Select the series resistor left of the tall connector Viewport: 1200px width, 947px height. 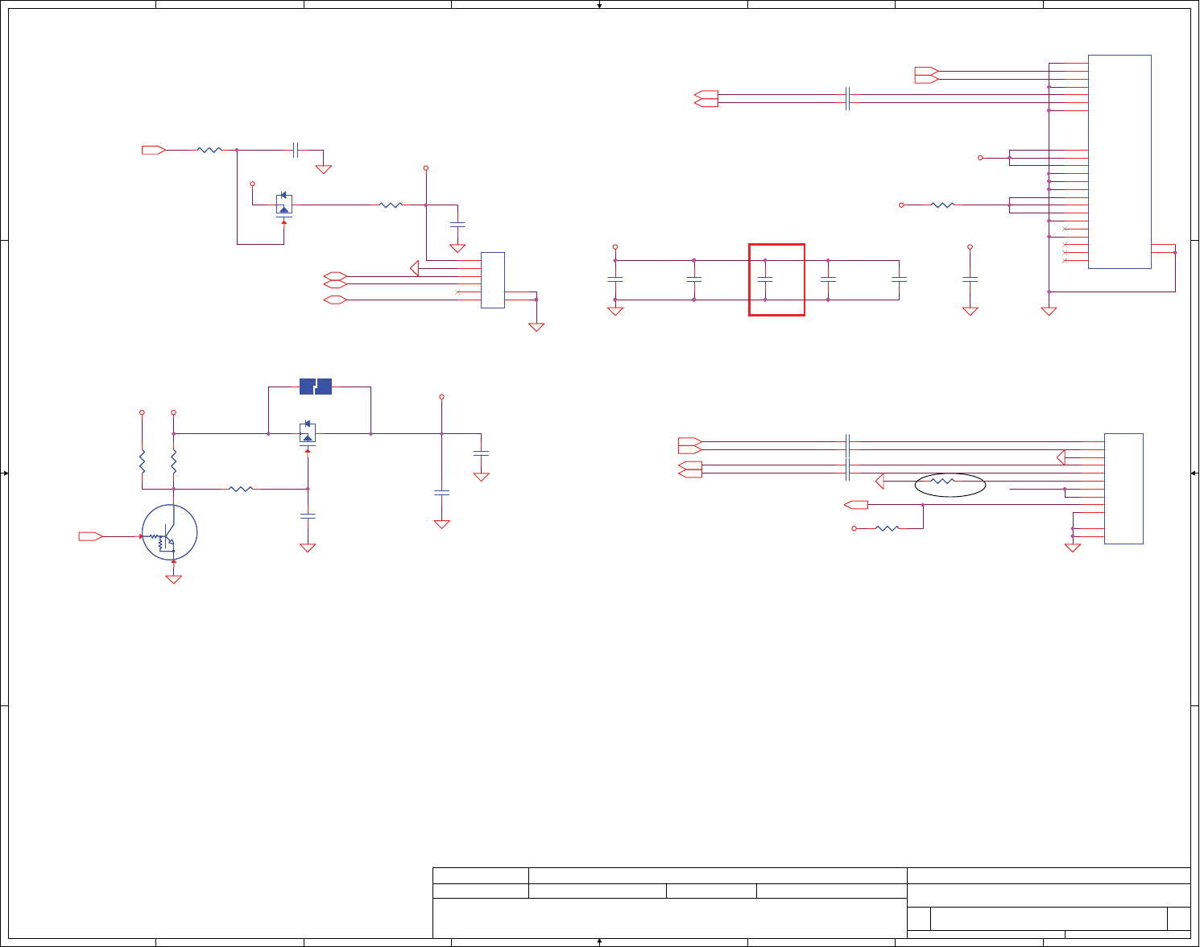click(x=942, y=205)
